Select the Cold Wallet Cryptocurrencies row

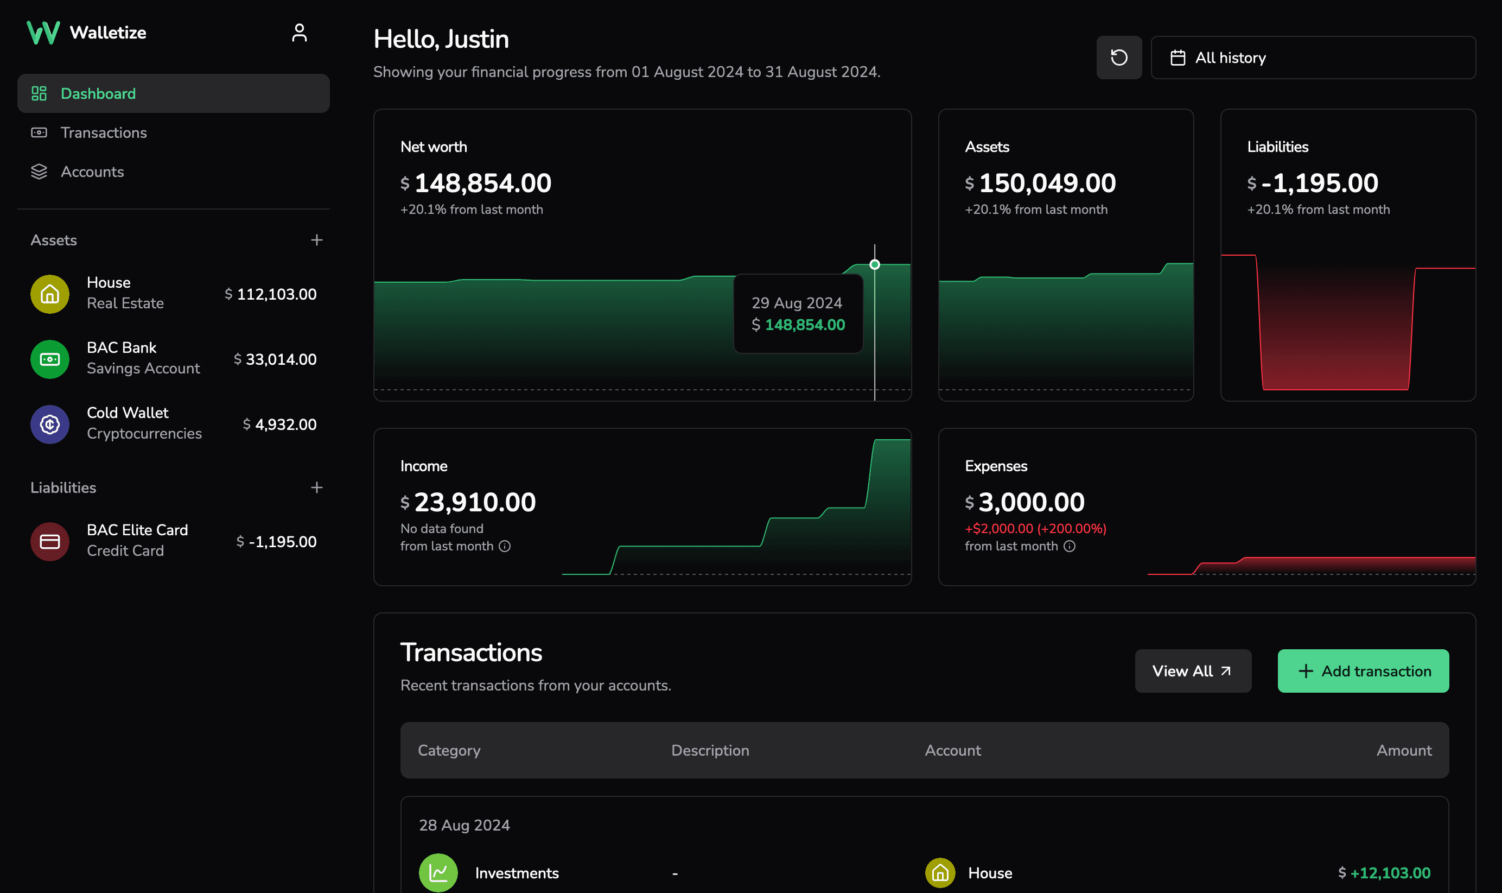click(173, 424)
